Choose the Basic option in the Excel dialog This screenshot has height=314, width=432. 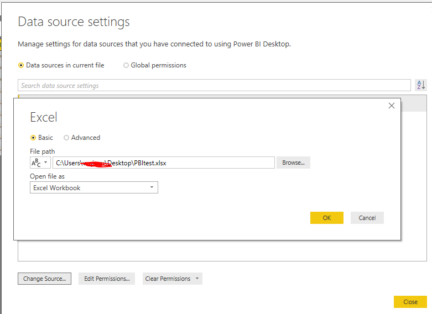(33, 138)
